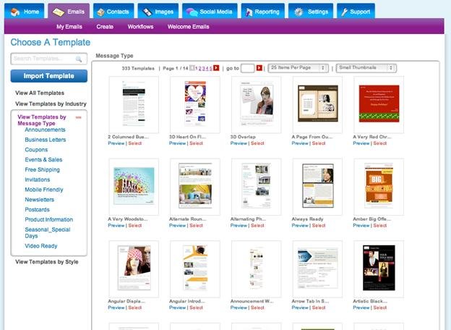Select the A Very Woodsto... template
Image resolution: width=451 pixels, height=330 pixels.
[x=135, y=226]
